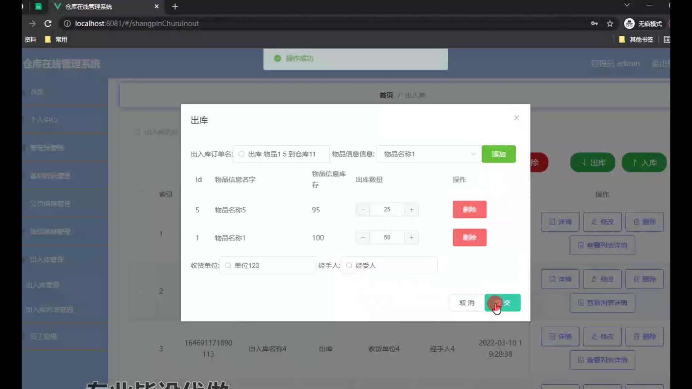Screen dimensions: 692x389
Task: Reload the browser page
Action: point(48,23)
